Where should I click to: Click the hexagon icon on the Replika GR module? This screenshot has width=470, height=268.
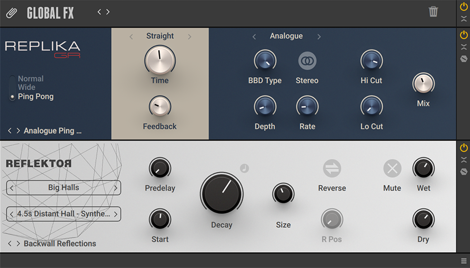pos(464,59)
